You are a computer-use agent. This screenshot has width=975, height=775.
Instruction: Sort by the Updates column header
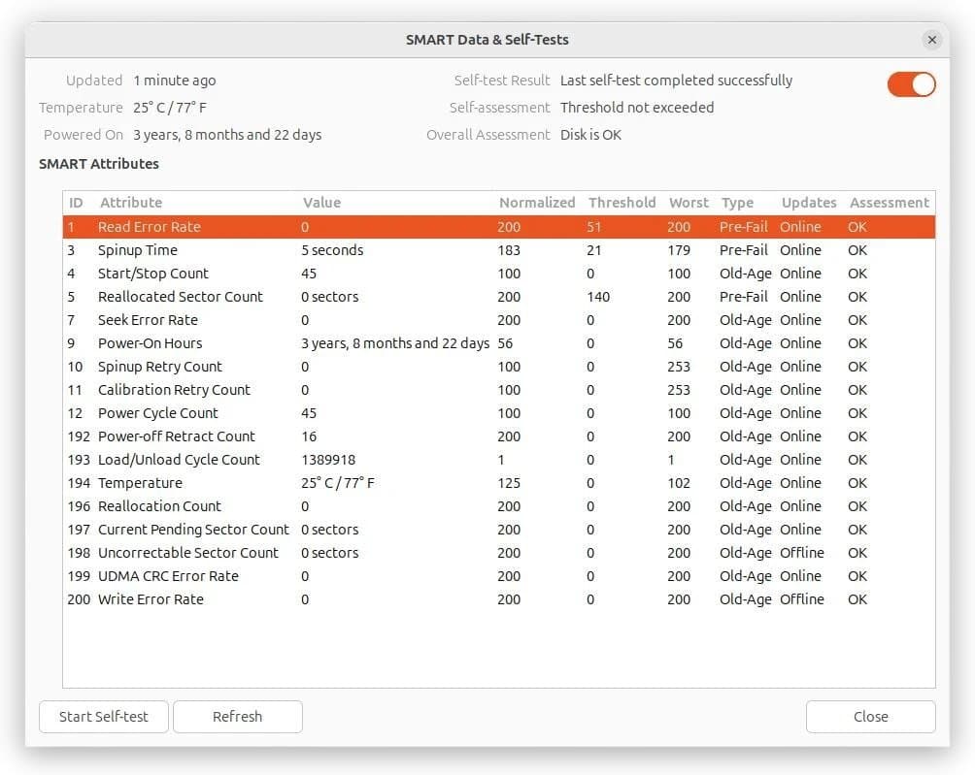pyautogui.click(x=808, y=203)
